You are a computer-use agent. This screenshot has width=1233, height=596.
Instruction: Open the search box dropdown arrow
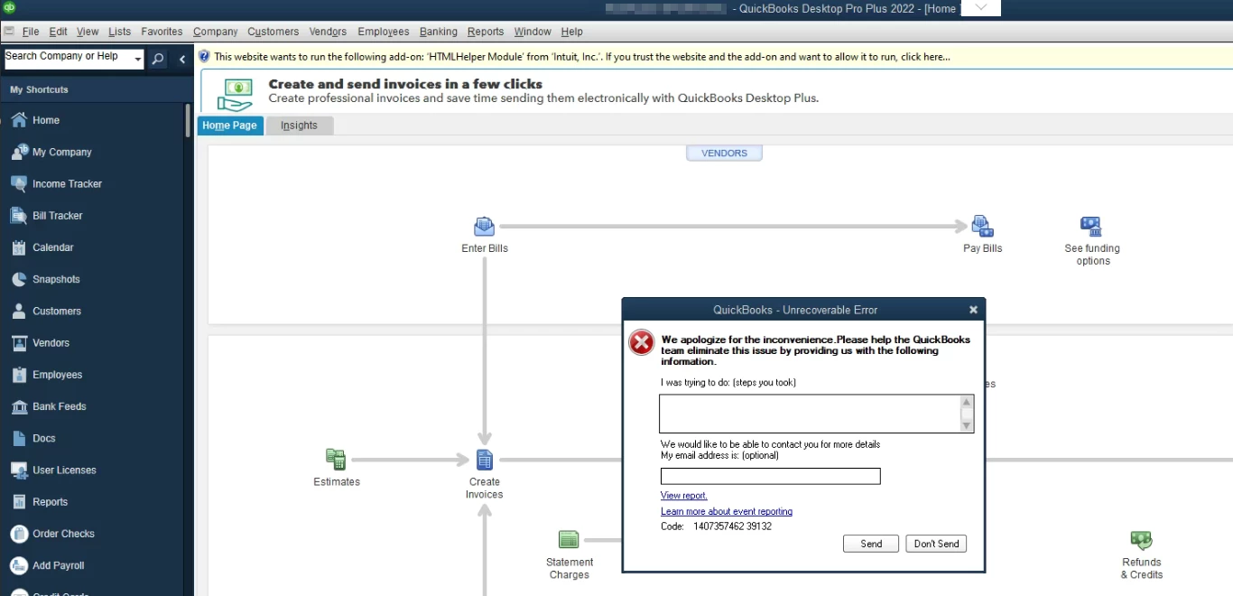[137, 60]
